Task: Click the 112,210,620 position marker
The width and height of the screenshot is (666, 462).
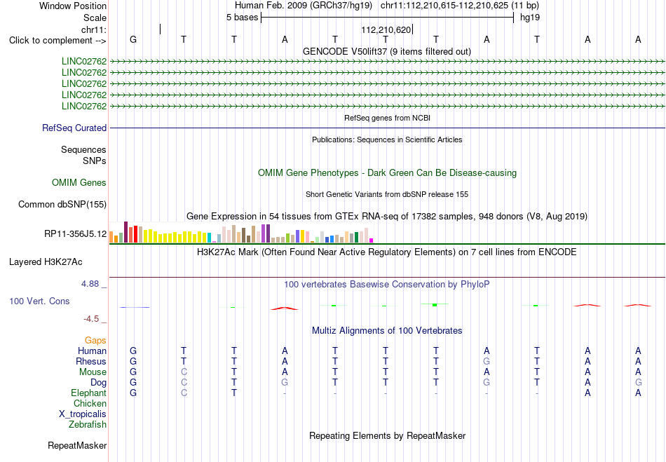Action: point(386,29)
